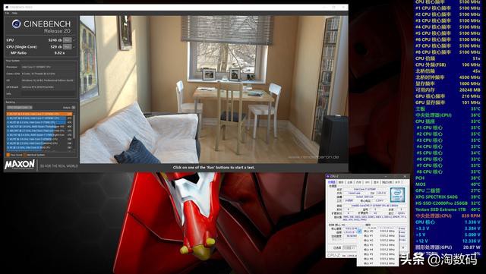This screenshot has width=486, height=274.
Task: Click the CPU-Z title bar app icon
Action: [328, 176]
